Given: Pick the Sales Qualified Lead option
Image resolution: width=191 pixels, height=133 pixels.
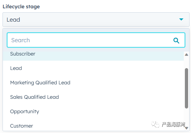Looking at the screenshot, I should click(93, 97).
